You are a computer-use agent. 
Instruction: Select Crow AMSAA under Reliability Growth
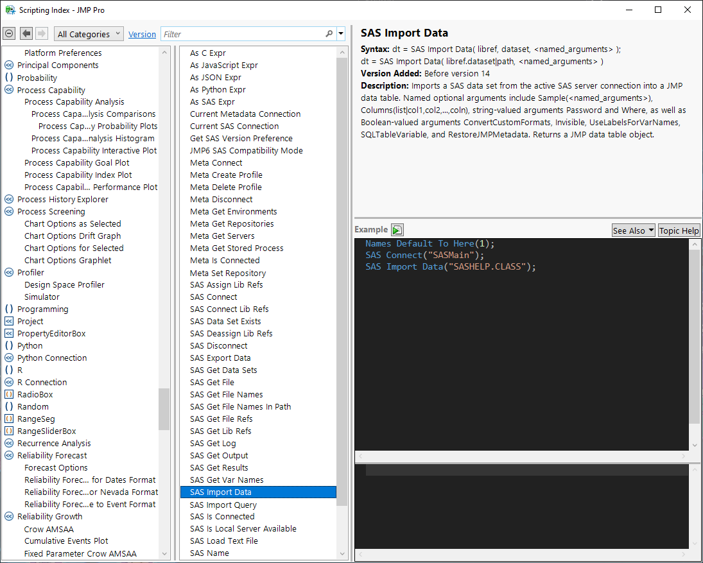(x=49, y=529)
